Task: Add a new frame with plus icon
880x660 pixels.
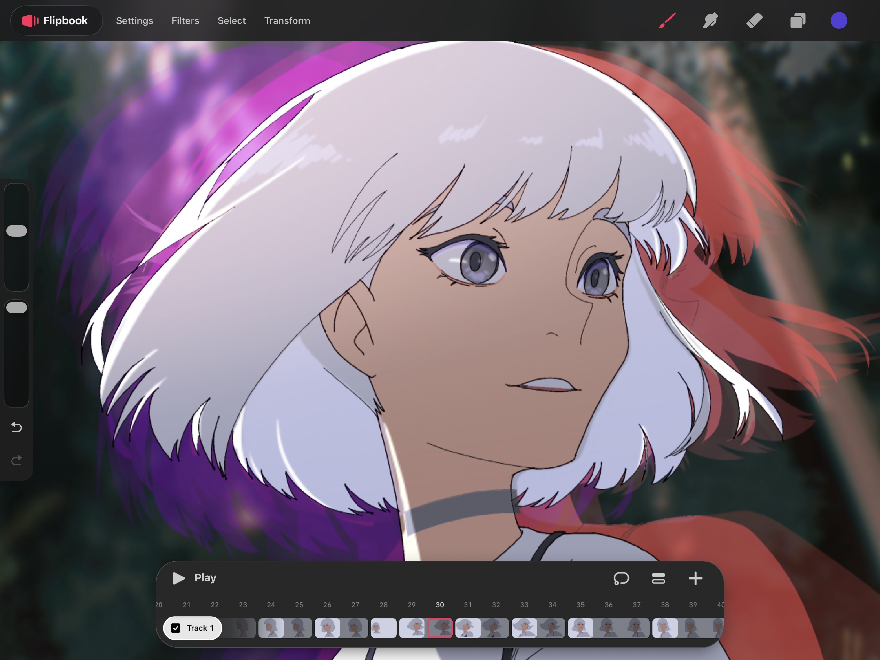Action: click(x=695, y=578)
